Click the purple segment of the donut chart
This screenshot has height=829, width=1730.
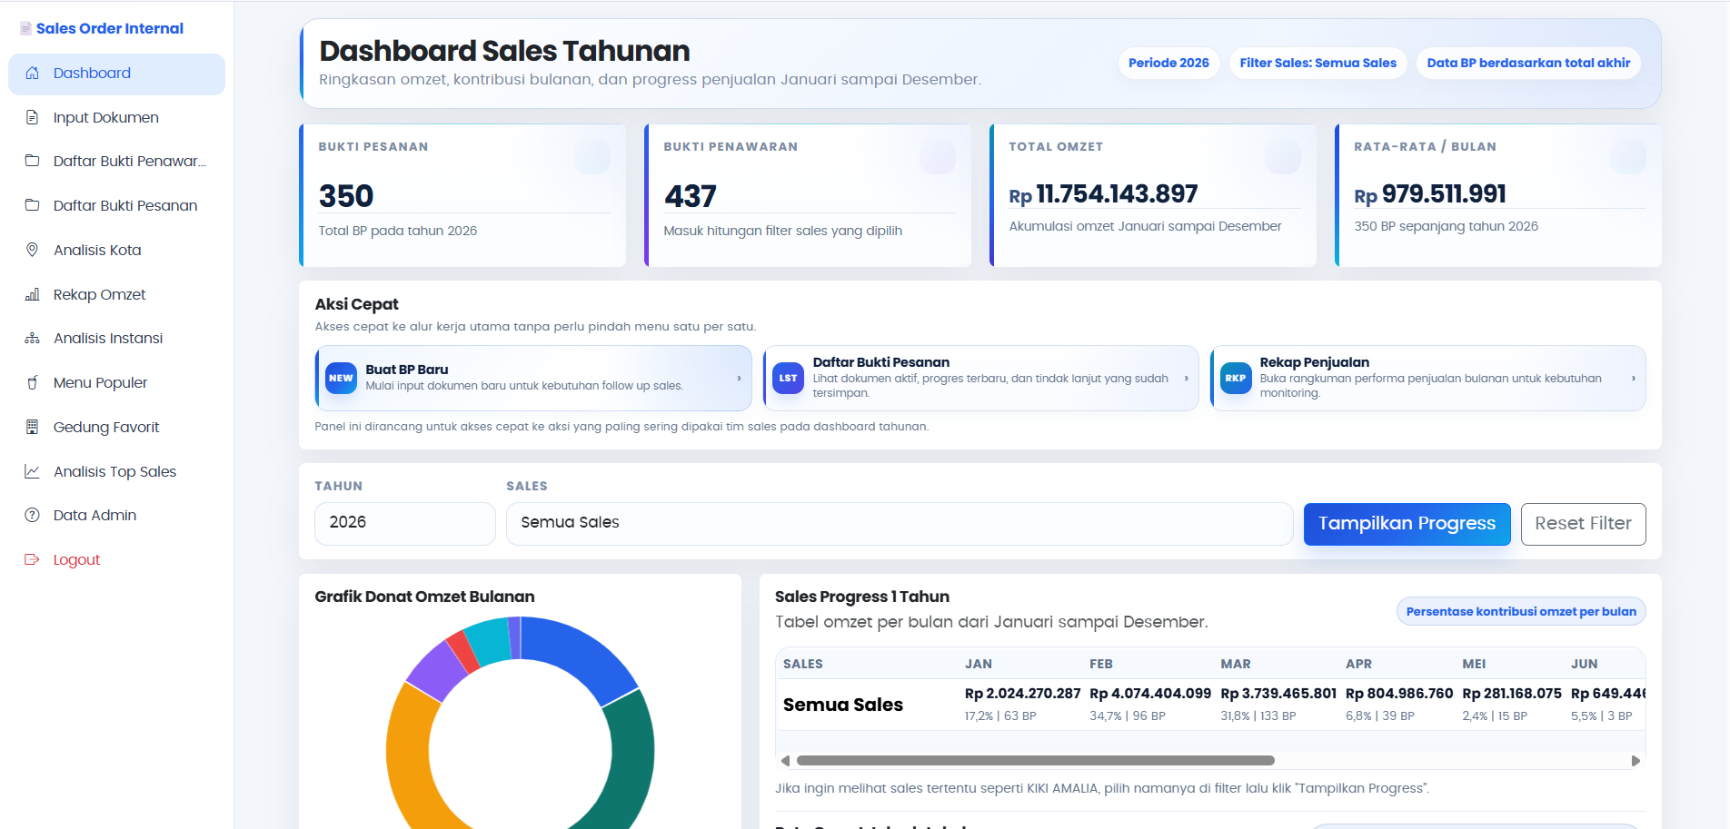click(x=437, y=670)
